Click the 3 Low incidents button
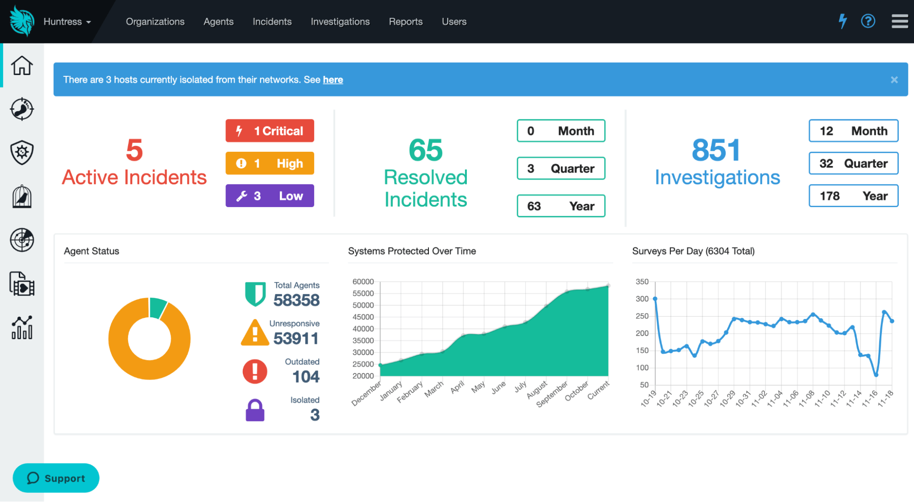 [x=269, y=196]
